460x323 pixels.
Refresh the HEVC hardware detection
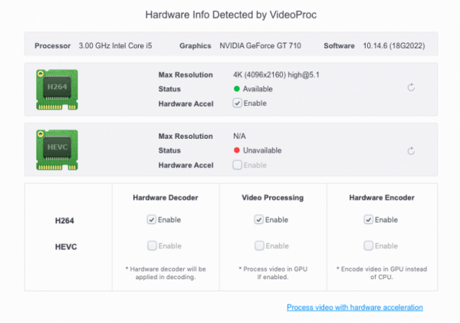click(411, 151)
